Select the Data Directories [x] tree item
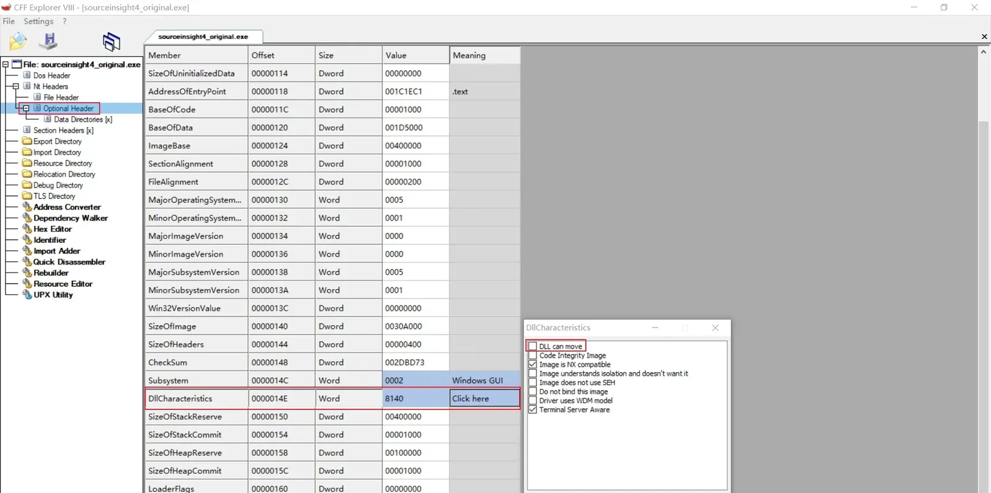Image resolution: width=991 pixels, height=493 pixels. 83,120
